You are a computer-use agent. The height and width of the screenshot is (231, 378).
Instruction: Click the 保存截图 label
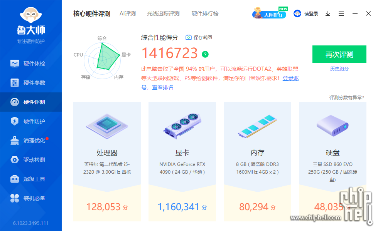(203, 38)
